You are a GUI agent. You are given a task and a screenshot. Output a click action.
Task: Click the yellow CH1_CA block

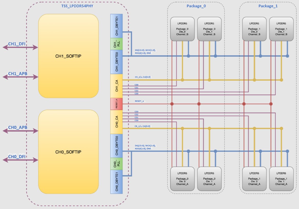[117, 86]
